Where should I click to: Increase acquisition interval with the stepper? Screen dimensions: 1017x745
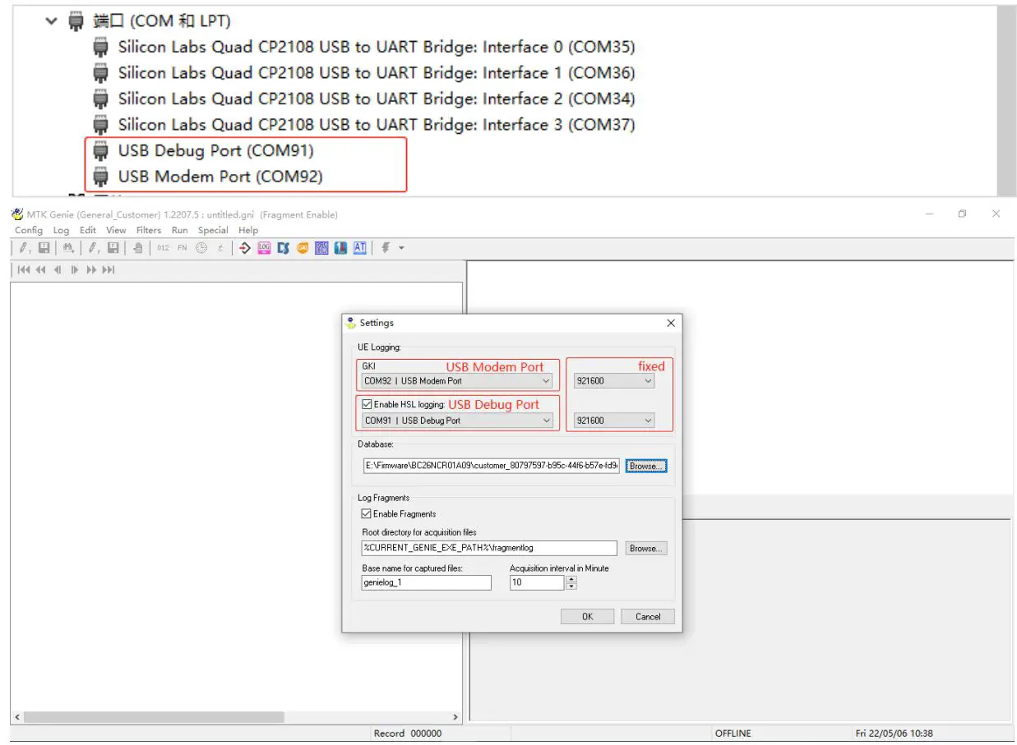tap(570, 579)
